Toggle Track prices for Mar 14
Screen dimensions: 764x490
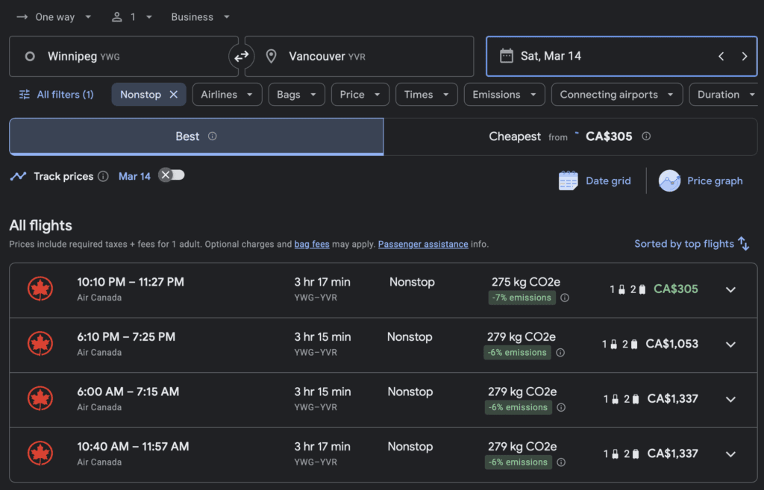[x=172, y=175]
